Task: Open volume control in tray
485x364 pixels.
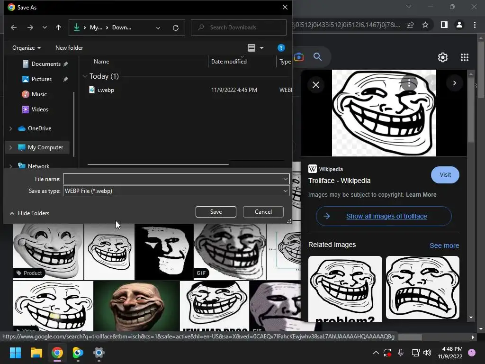Action: coord(427,353)
